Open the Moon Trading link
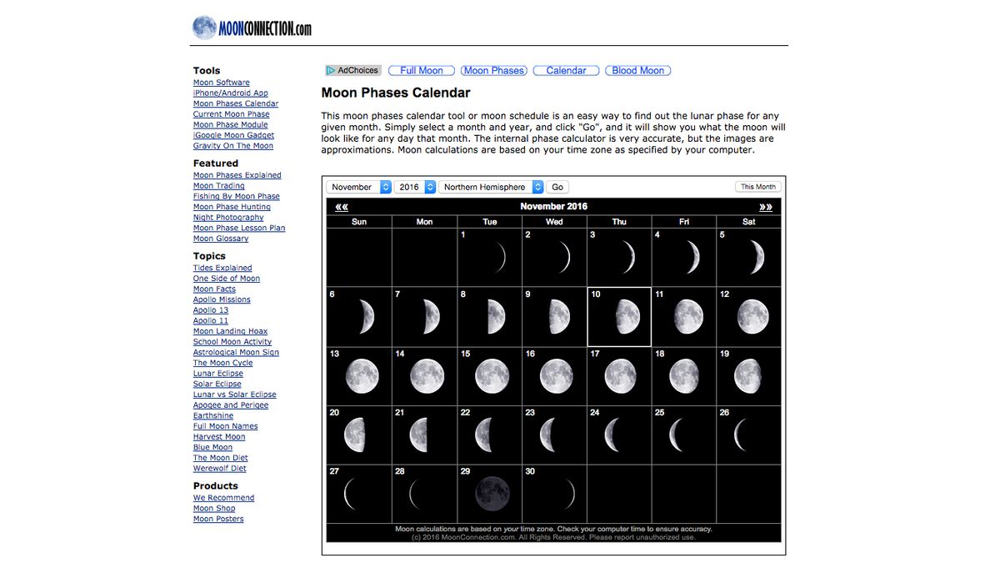This screenshot has height=563, width=1000. point(219,186)
